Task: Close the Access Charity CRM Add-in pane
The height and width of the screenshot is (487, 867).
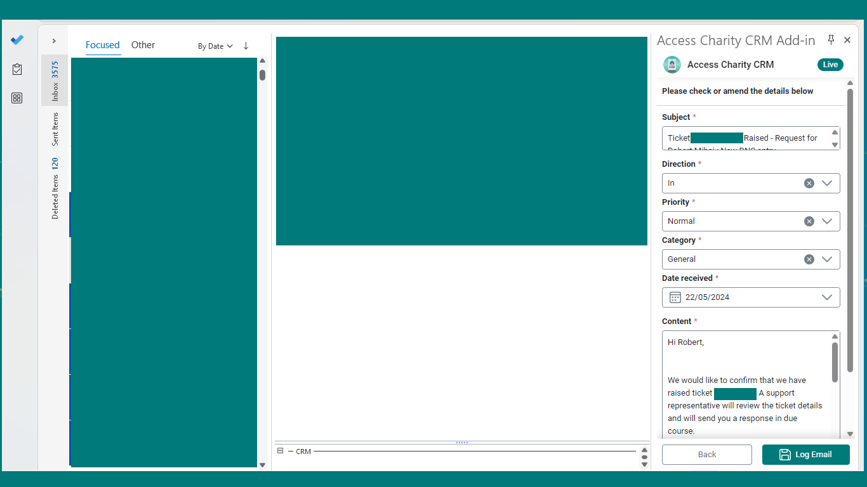Action: coord(847,40)
